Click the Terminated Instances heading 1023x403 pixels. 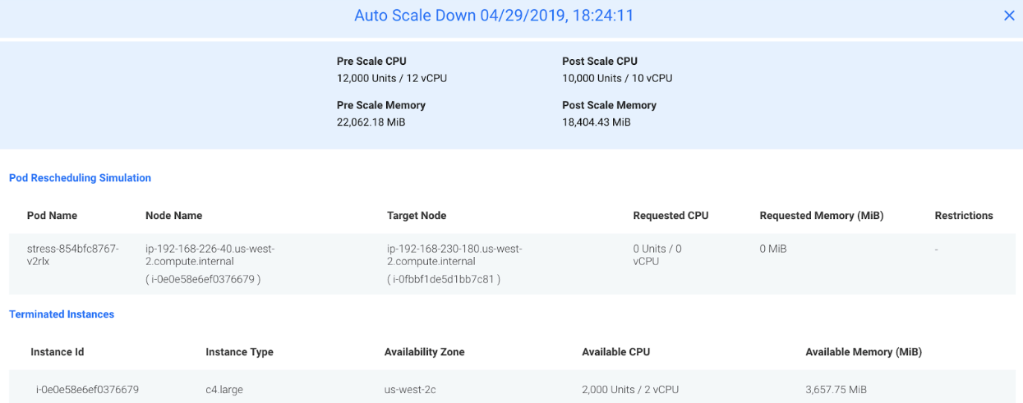tap(62, 314)
